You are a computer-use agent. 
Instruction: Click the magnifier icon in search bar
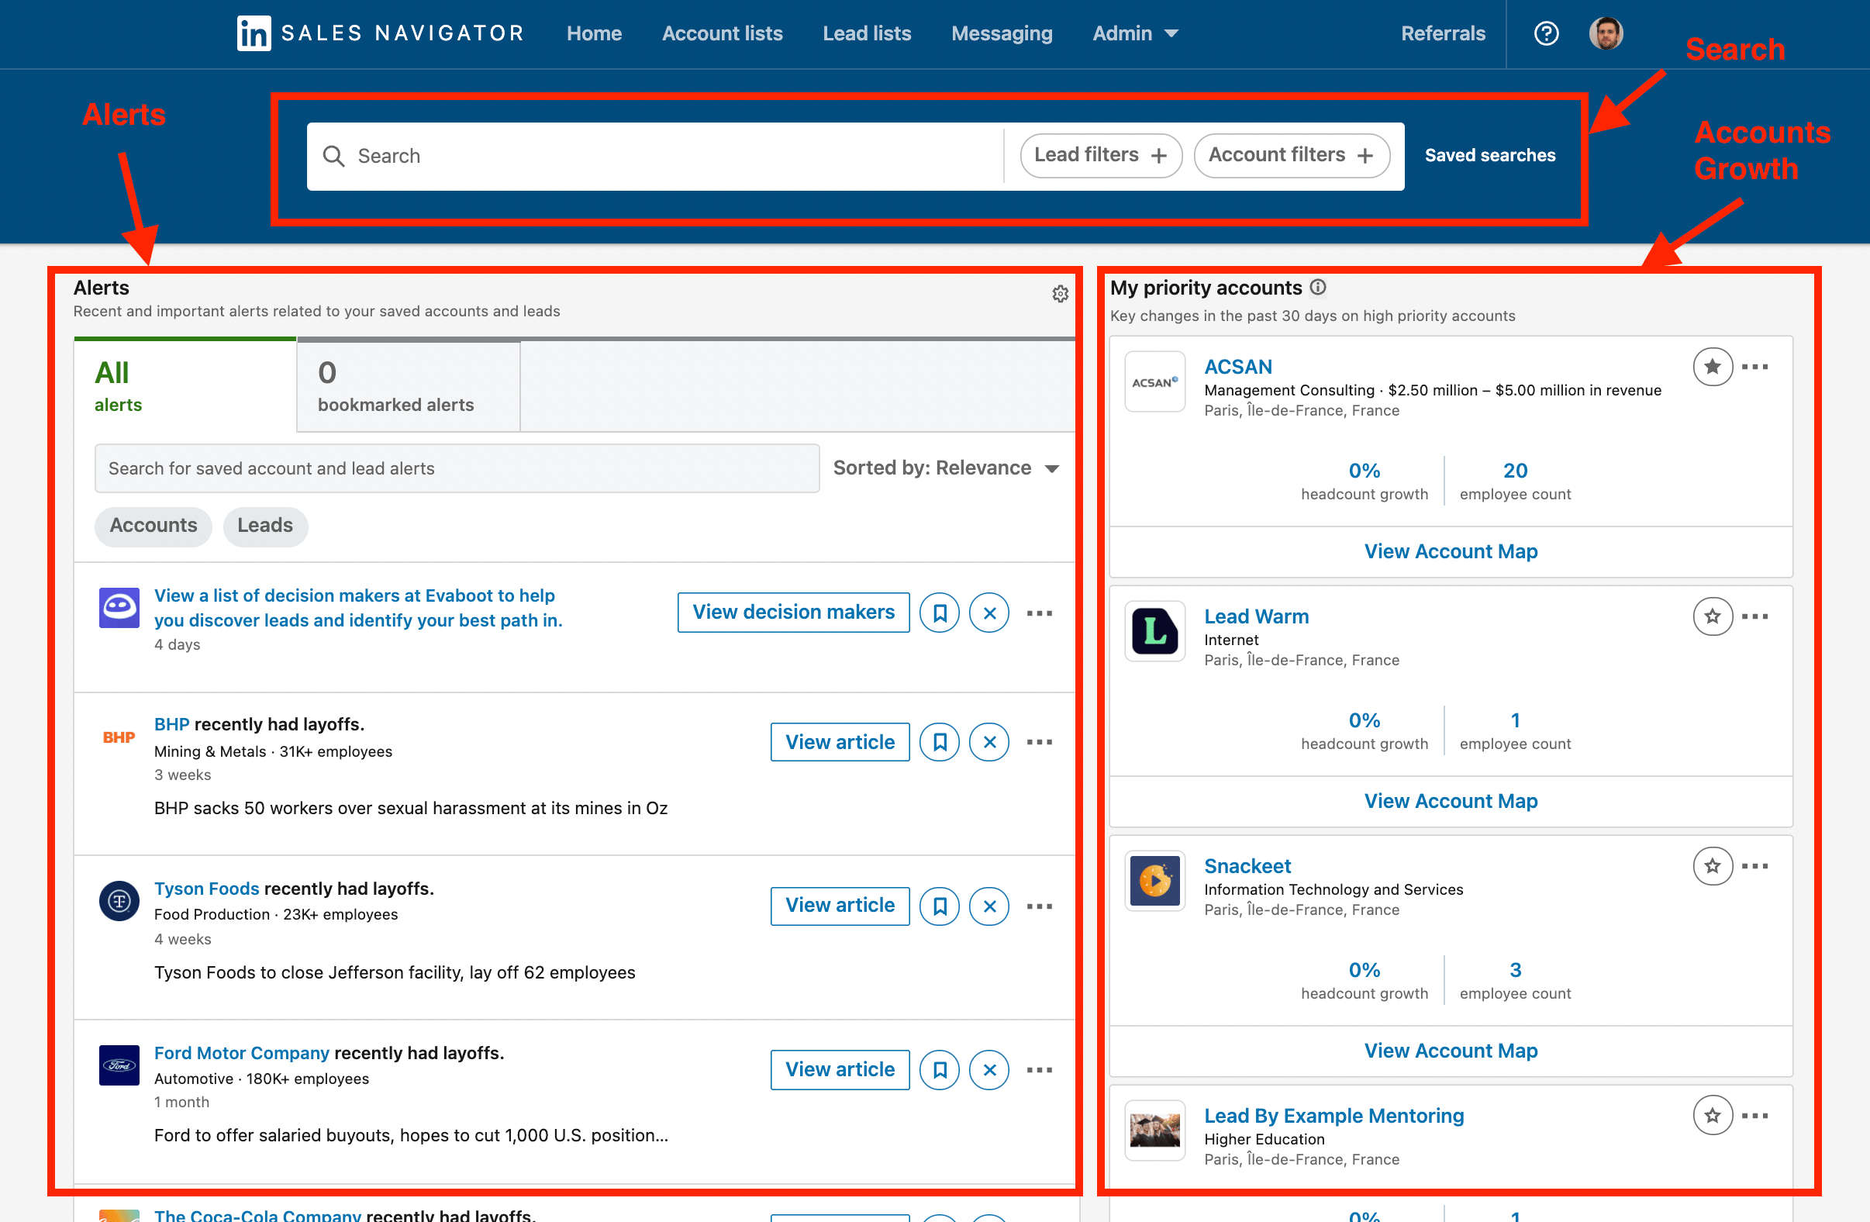point(333,156)
